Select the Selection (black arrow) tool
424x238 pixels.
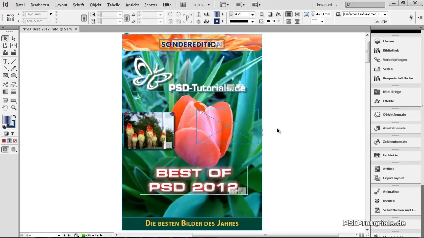click(5, 38)
